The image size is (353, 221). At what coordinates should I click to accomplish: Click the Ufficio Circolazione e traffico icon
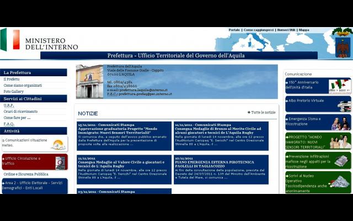pos(60,161)
